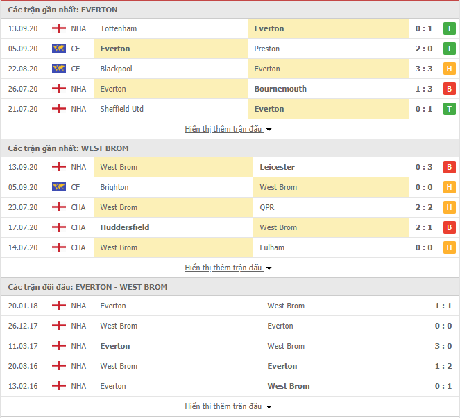Click world flag icon on Brighton row
The image size is (460, 418).
[59, 187]
